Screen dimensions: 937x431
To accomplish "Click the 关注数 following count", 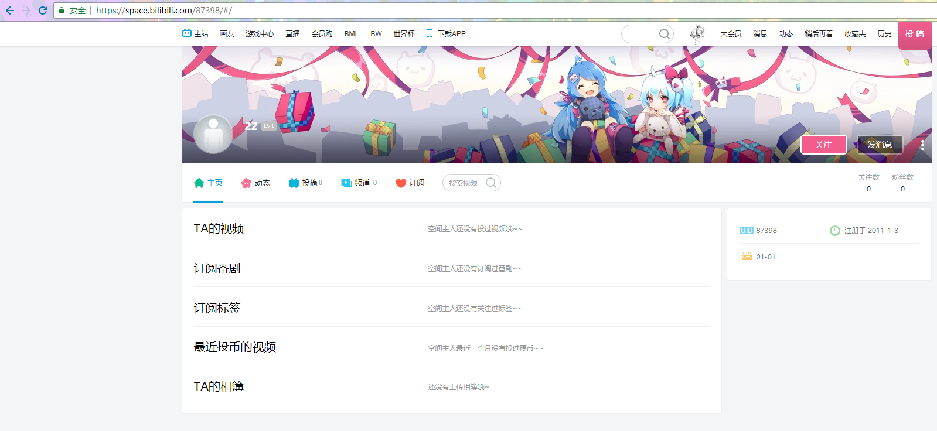I will click(x=868, y=183).
